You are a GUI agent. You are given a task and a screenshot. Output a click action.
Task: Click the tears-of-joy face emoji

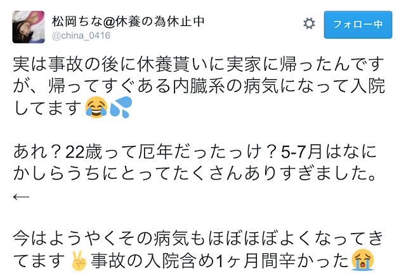click(96, 107)
